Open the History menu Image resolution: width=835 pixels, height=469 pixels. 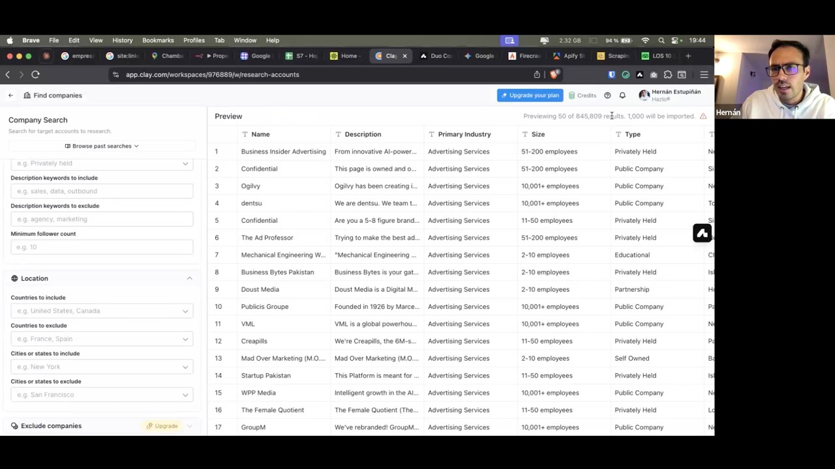click(x=122, y=40)
